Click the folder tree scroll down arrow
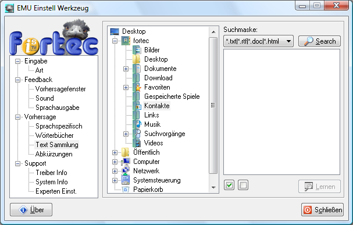The height and width of the screenshot is (225, 353). (x=213, y=187)
